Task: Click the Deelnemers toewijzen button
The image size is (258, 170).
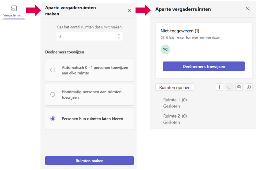Action: click(x=204, y=66)
